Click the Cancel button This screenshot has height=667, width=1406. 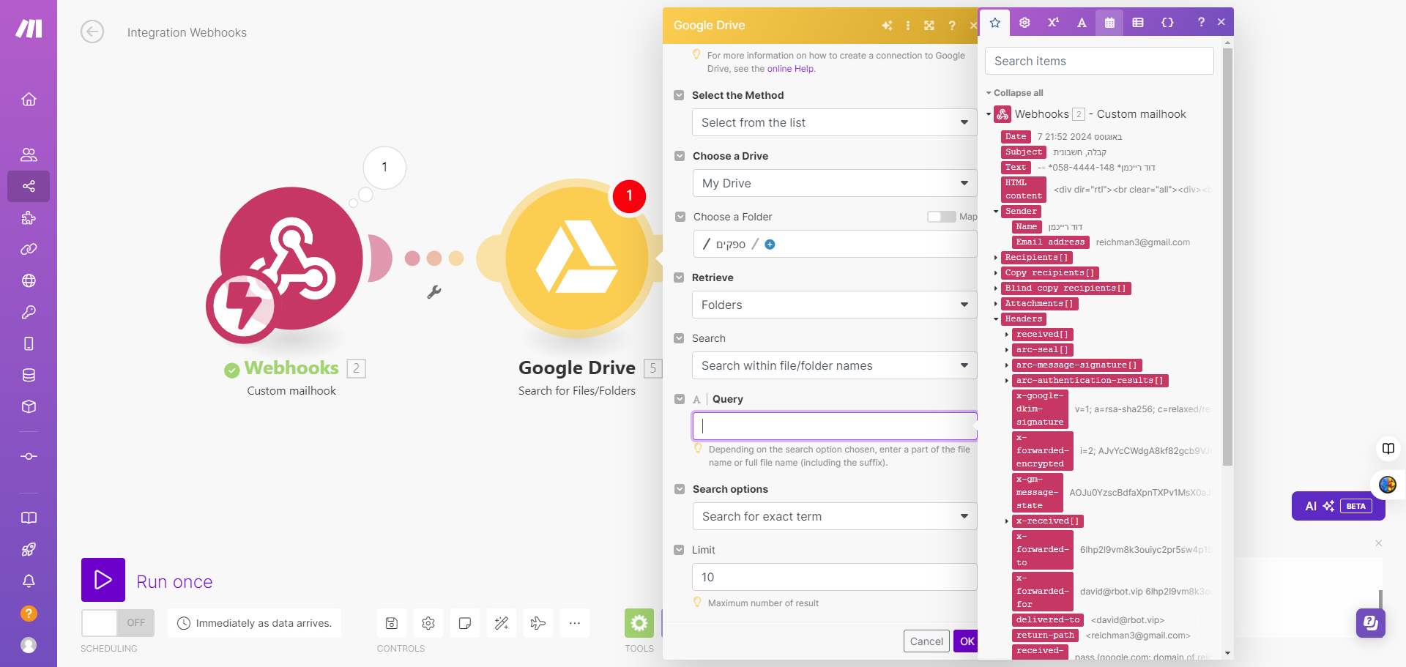point(926,641)
